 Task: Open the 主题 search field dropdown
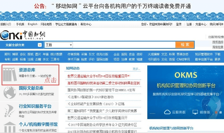(x=59, y=45)
